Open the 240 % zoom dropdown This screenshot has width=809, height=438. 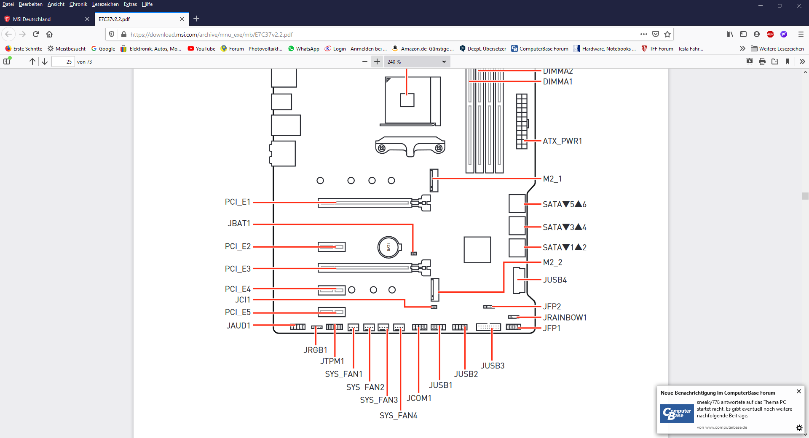(417, 61)
